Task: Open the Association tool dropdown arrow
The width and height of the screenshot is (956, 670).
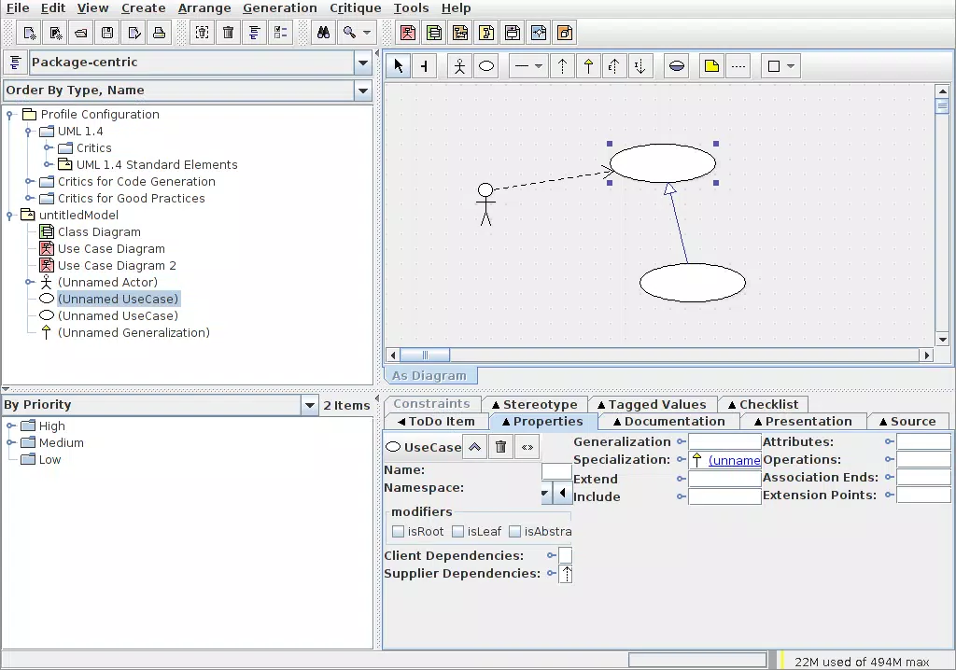Action: (539, 66)
